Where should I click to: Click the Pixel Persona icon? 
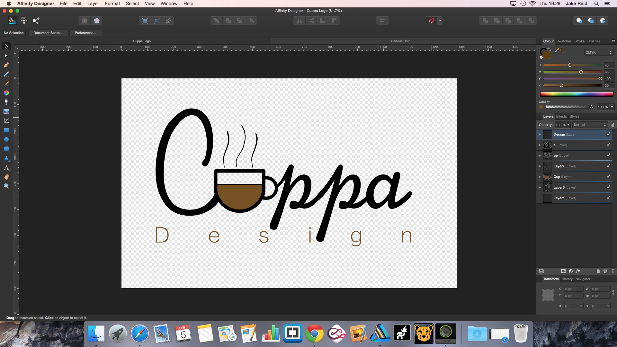tap(24, 21)
